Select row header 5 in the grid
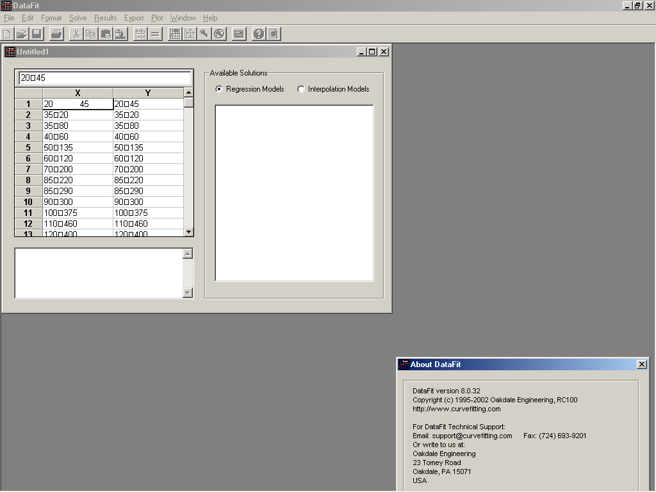 [x=28, y=147]
